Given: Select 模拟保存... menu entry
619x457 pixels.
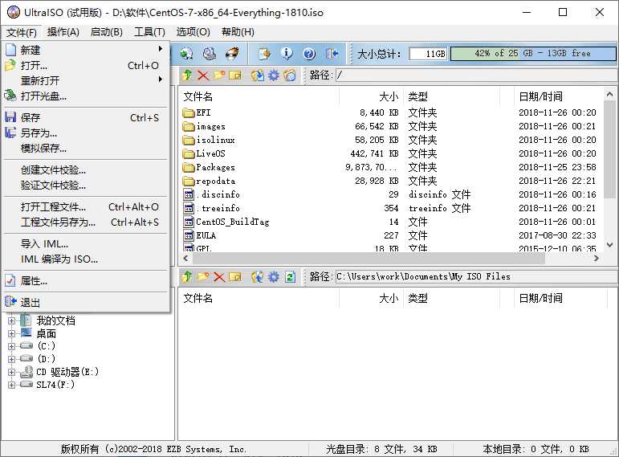Looking at the screenshot, I should point(86,149).
